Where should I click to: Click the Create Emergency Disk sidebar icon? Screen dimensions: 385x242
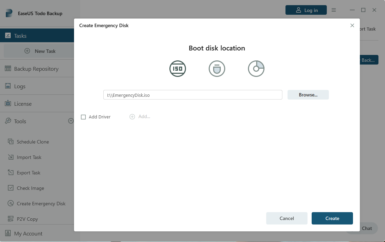tap(11, 203)
